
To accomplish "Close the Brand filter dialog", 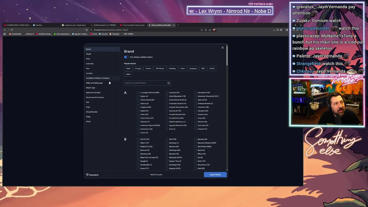I will click(223, 48).
